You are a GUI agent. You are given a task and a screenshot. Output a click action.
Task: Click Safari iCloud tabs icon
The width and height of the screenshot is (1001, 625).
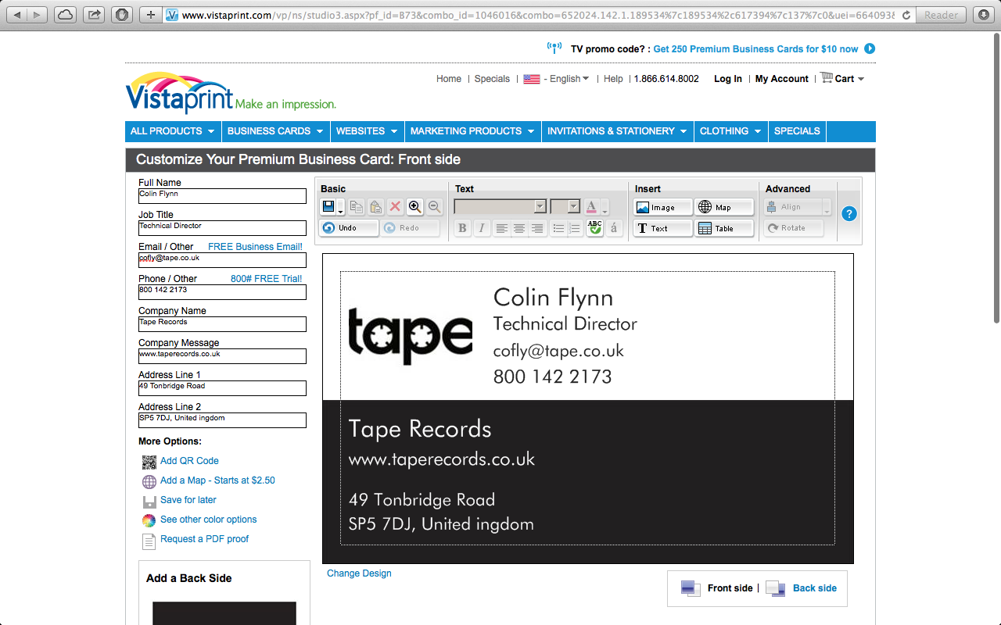[x=66, y=15]
